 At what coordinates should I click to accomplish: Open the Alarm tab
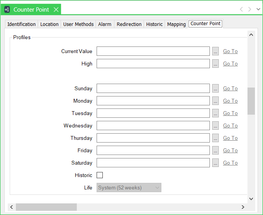[105, 24]
